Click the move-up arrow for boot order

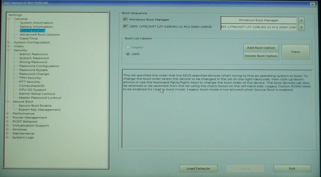[301, 20]
